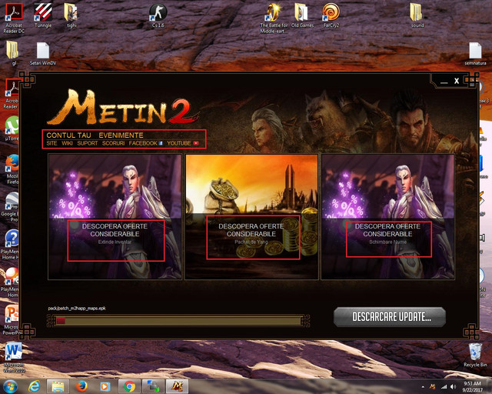This screenshot has width=492, height=394.
Task: Open the Extindere Inventar offer card
Action: click(115, 216)
